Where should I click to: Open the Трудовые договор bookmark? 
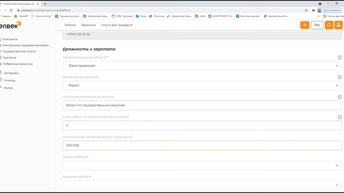click(68, 16)
